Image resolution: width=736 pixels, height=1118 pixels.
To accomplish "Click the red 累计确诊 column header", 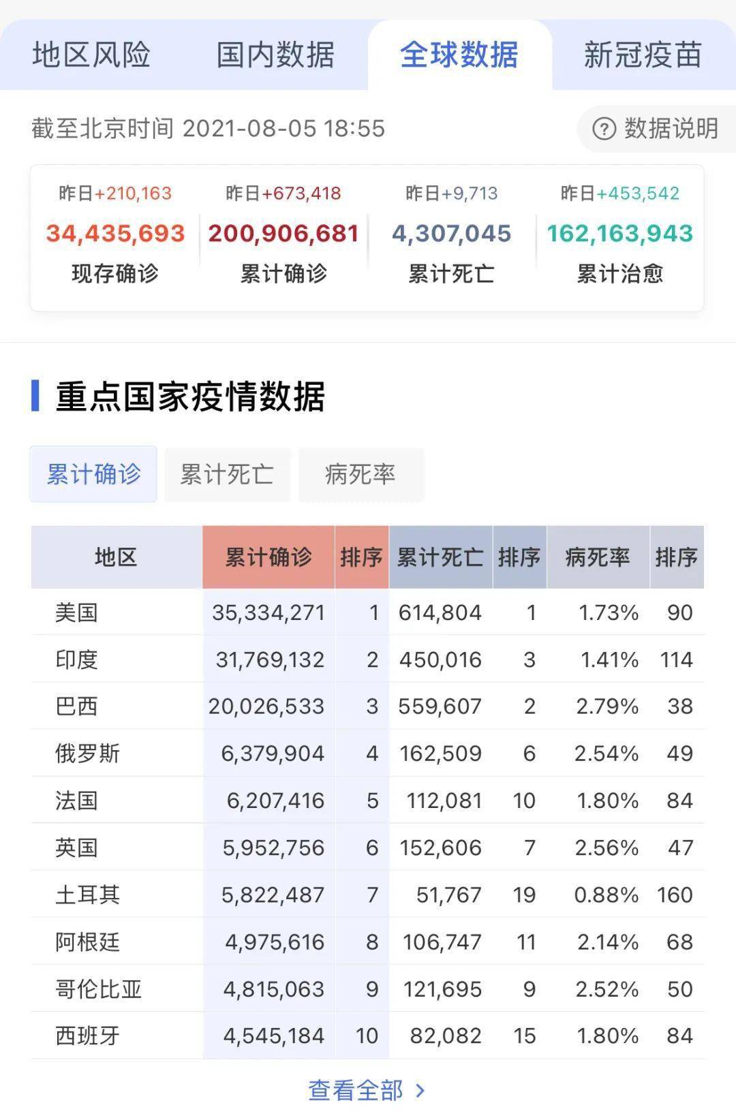I will [x=269, y=557].
